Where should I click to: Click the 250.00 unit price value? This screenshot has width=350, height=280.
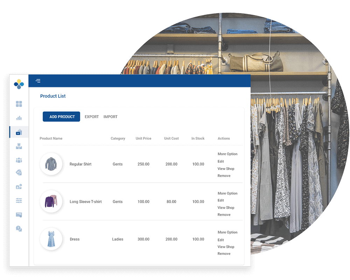tap(143, 164)
